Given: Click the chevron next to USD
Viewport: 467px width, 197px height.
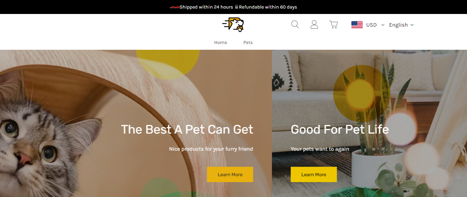Looking at the screenshot, I should point(383,25).
